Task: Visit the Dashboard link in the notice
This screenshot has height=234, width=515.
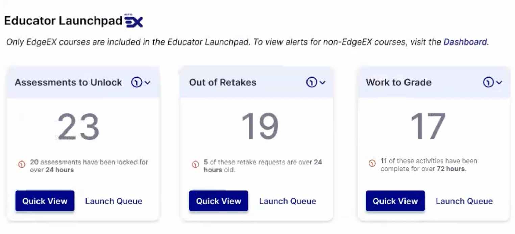Action: (x=465, y=42)
